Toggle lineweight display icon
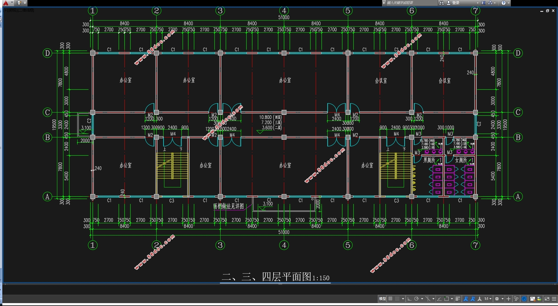The height and width of the screenshot is (306, 558). [x=458, y=299]
